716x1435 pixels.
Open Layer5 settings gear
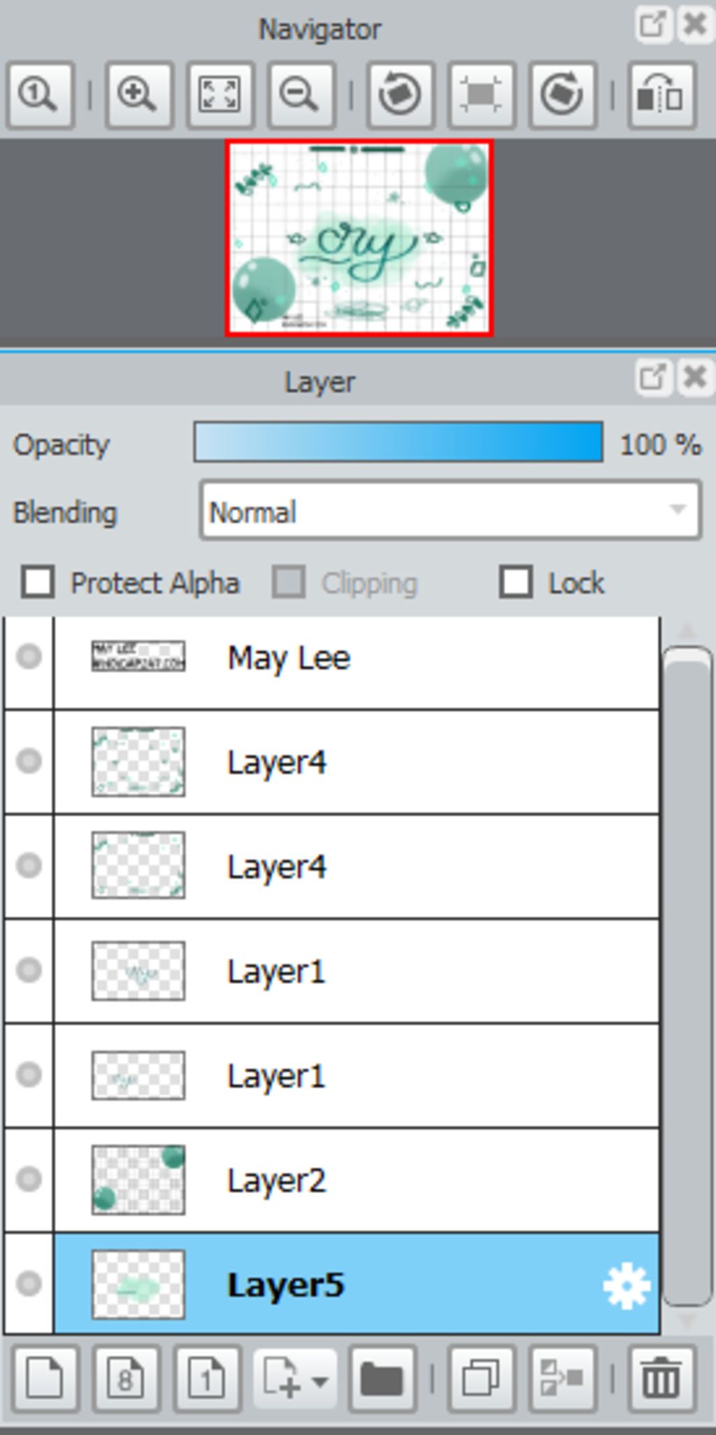[x=626, y=1285]
